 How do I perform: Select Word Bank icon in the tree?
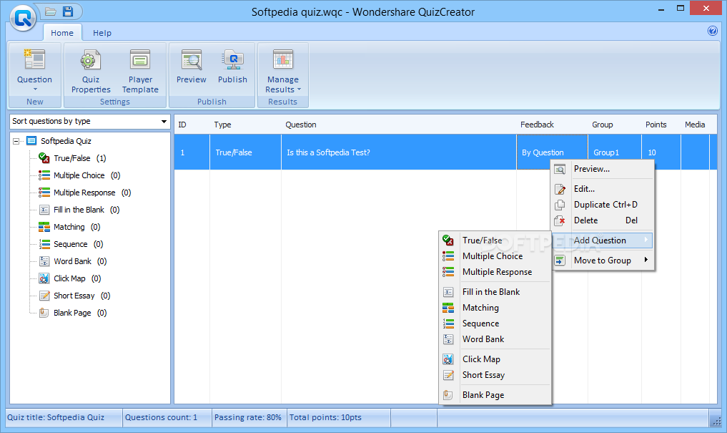tap(44, 261)
